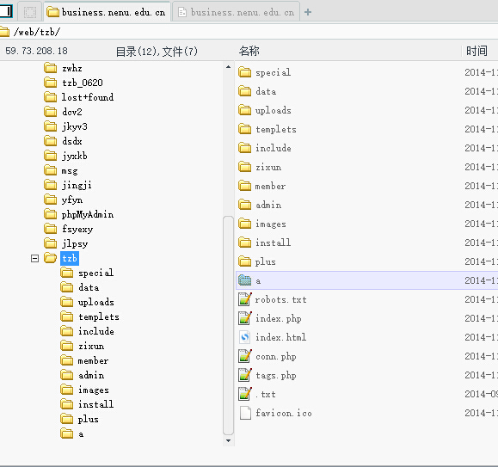498x467 pixels.
Task: Click the highlighted 'a' folder icon
Action: click(x=244, y=280)
